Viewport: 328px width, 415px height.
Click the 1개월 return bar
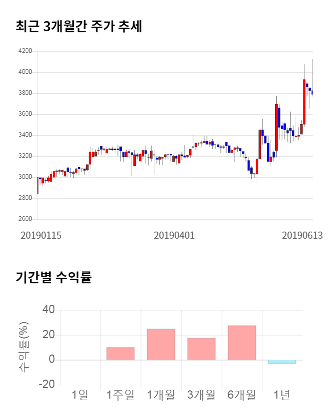(x=161, y=344)
